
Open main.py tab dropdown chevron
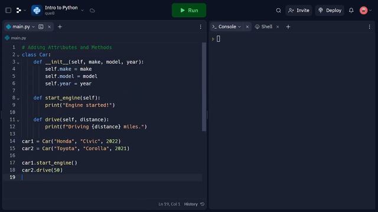coord(34,26)
